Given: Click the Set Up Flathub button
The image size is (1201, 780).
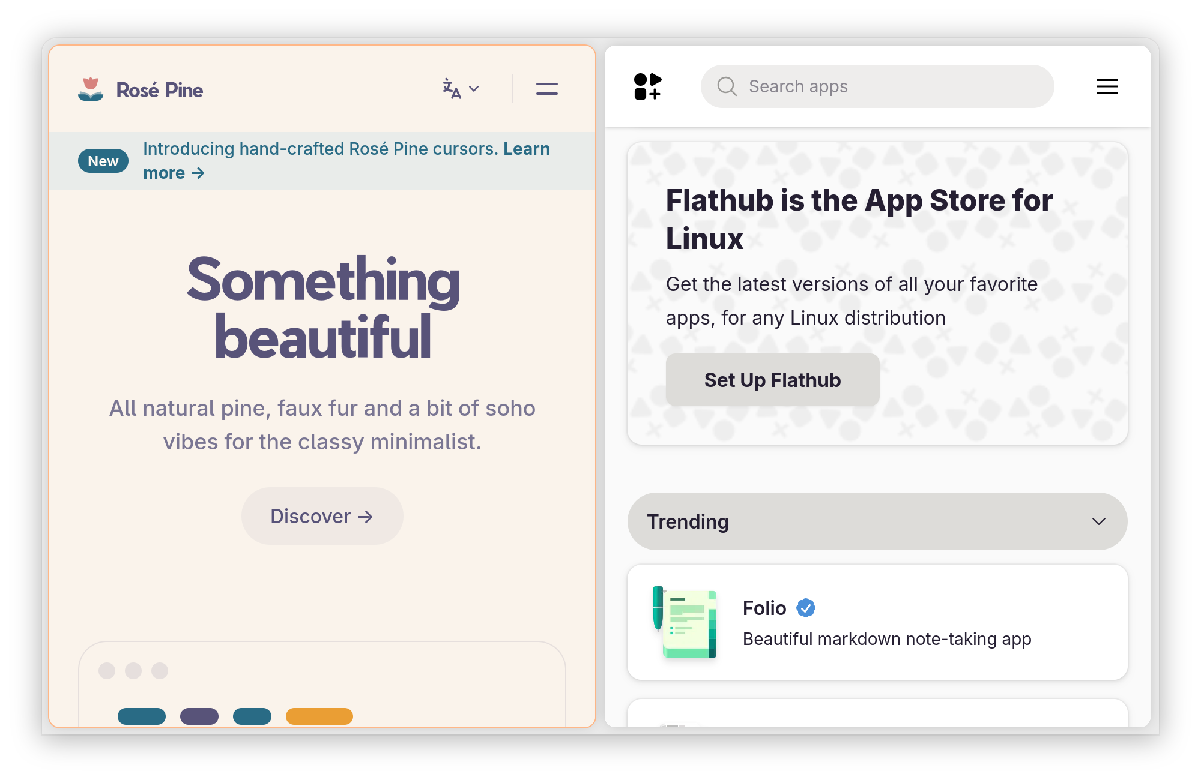Looking at the screenshot, I should click(772, 380).
